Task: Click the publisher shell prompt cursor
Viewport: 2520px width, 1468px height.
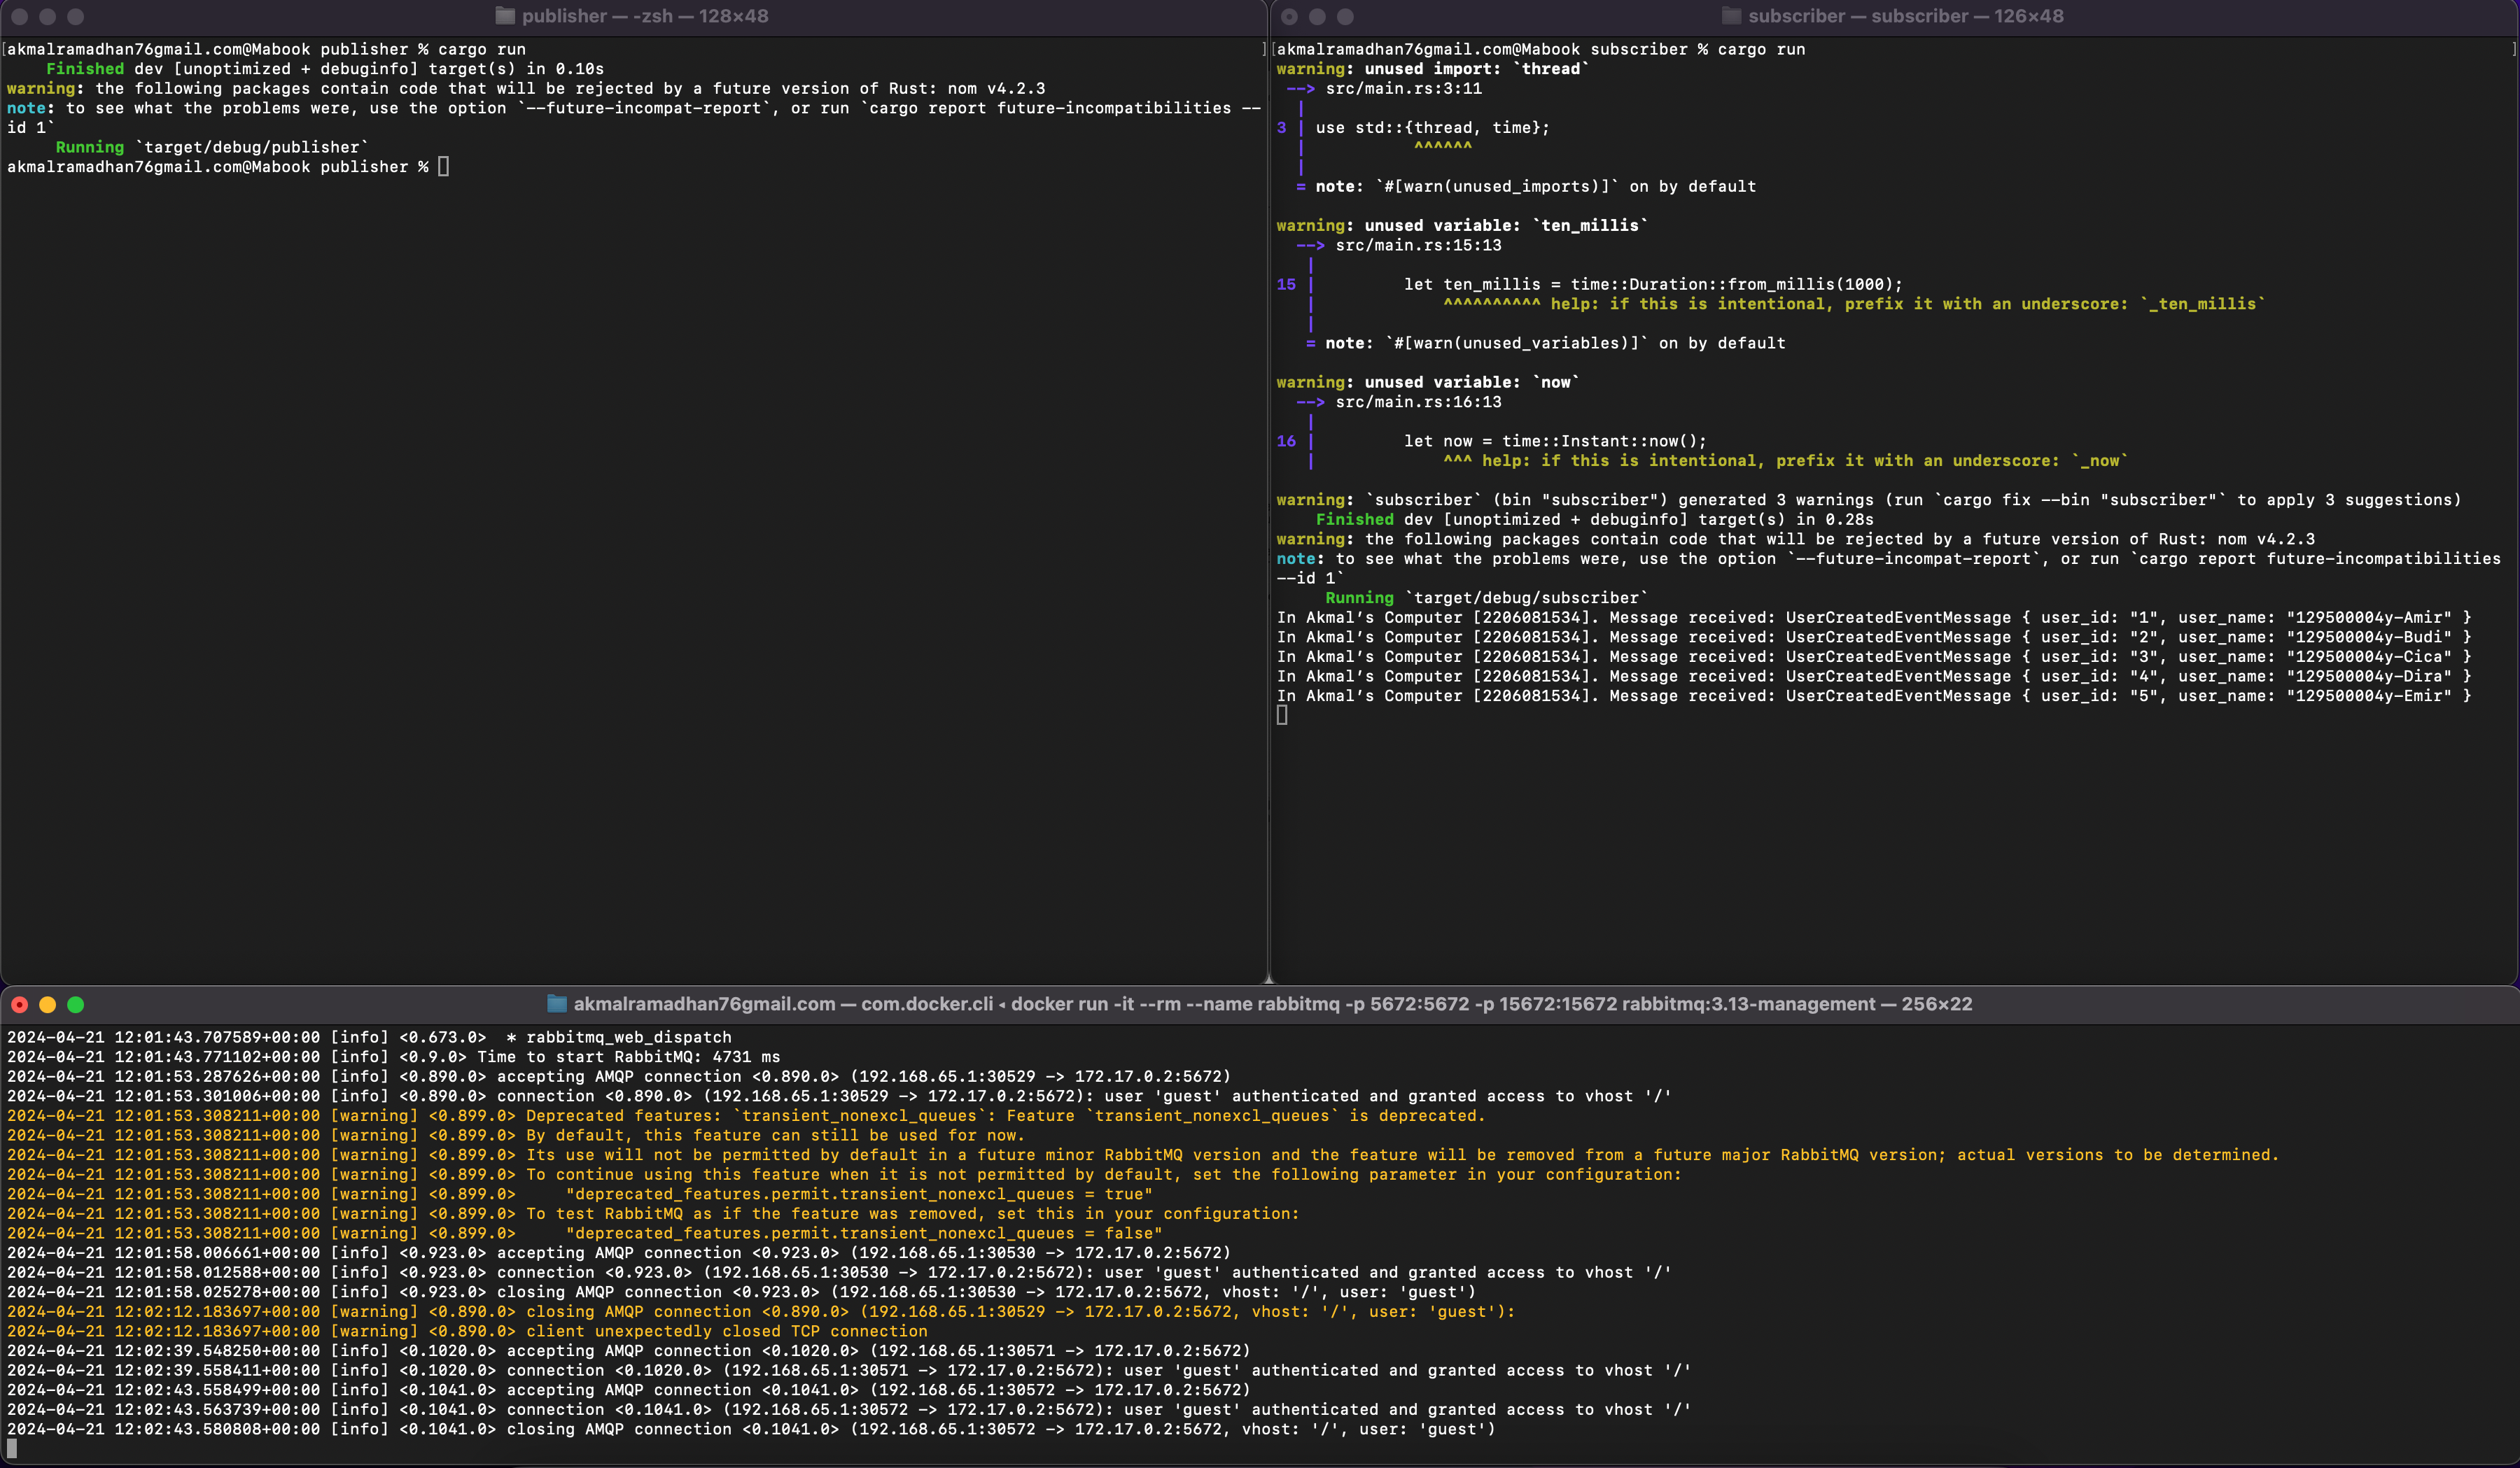Action: [443, 167]
